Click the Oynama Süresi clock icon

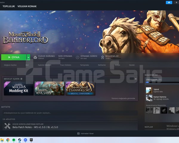77,57
